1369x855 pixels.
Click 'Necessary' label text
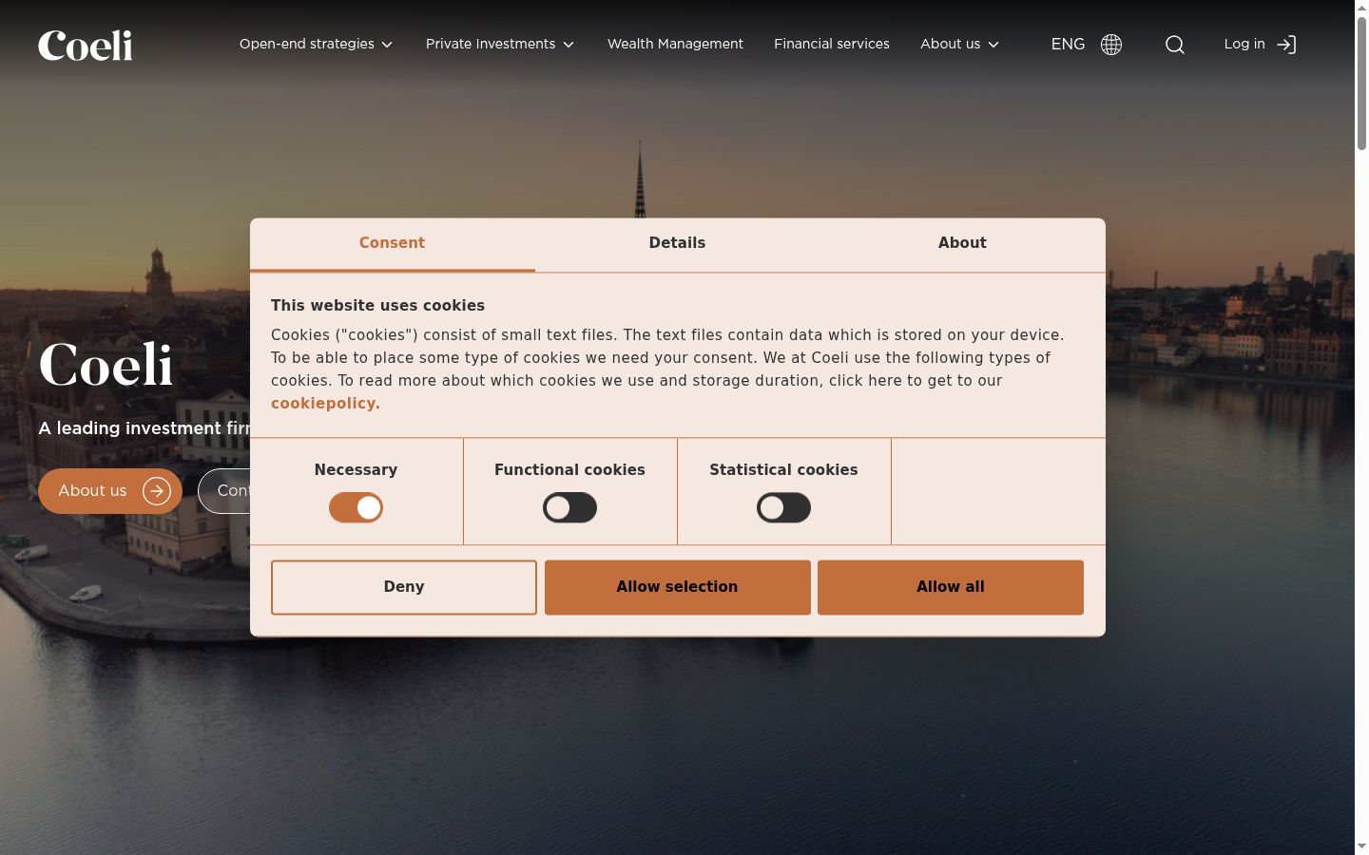tap(356, 470)
